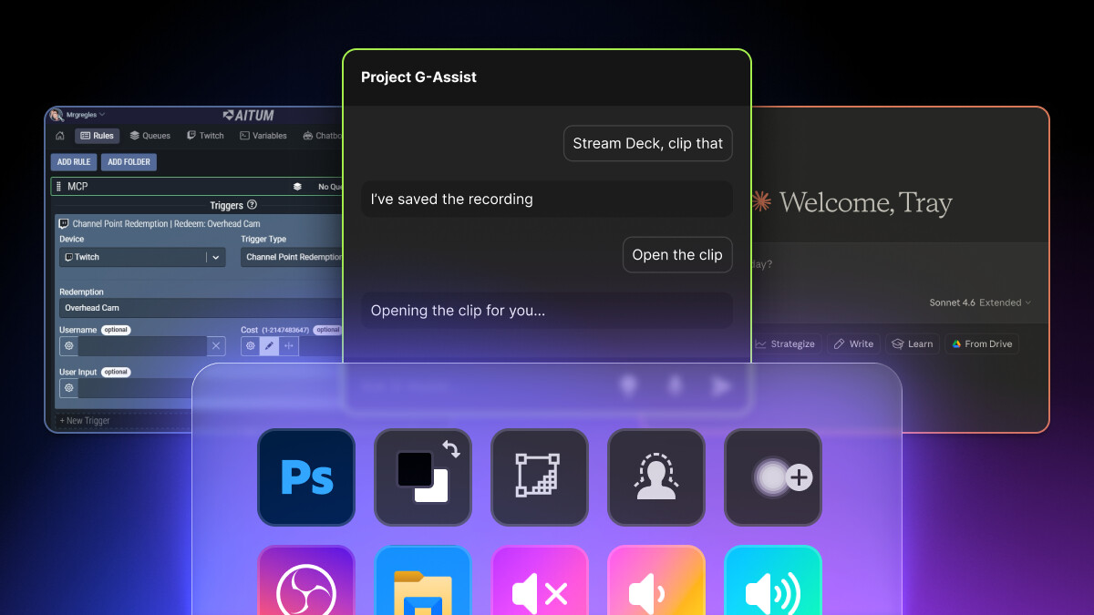Image resolution: width=1094 pixels, height=615 pixels.
Task: Click the gear icon beside the Username field
Action: click(x=68, y=346)
